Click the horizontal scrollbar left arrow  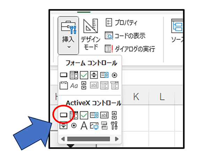[63, 139]
